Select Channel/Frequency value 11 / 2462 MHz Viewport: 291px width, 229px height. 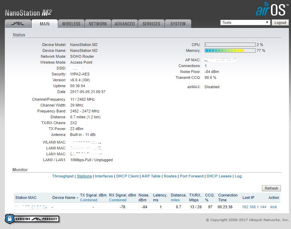tap(82, 100)
